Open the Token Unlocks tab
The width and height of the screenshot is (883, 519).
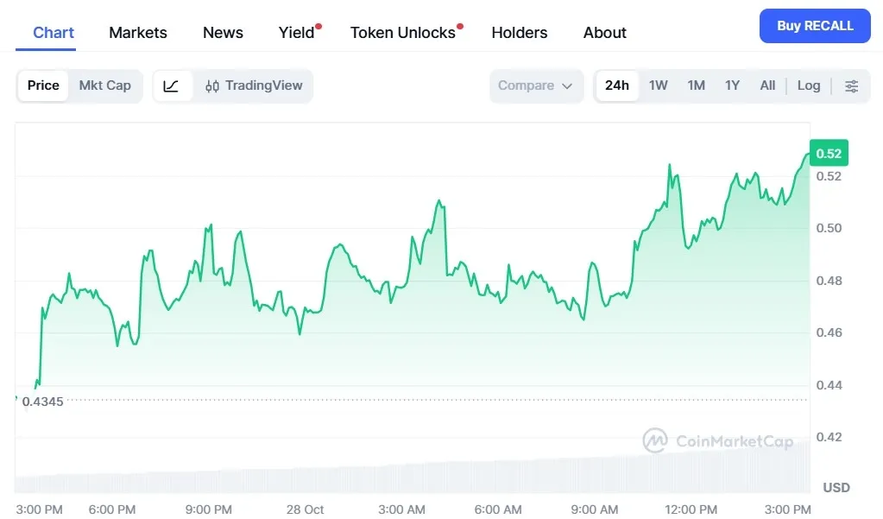pyautogui.click(x=402, y=33)
